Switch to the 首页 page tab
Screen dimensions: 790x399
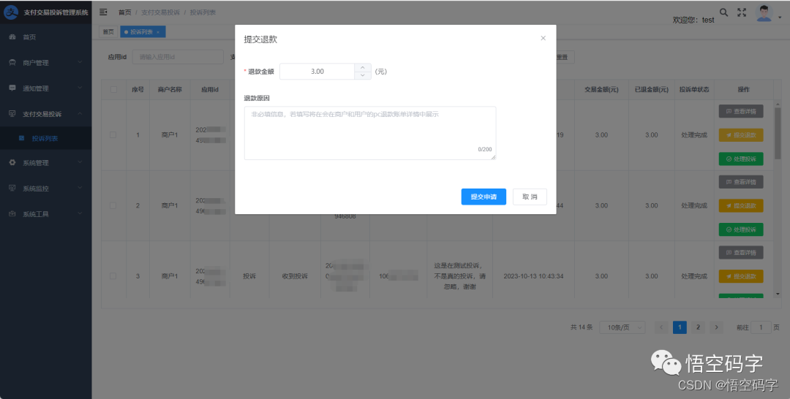click(x=108, y=31)
